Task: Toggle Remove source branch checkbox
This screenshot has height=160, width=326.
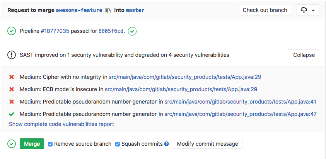Action: point(50,144)
